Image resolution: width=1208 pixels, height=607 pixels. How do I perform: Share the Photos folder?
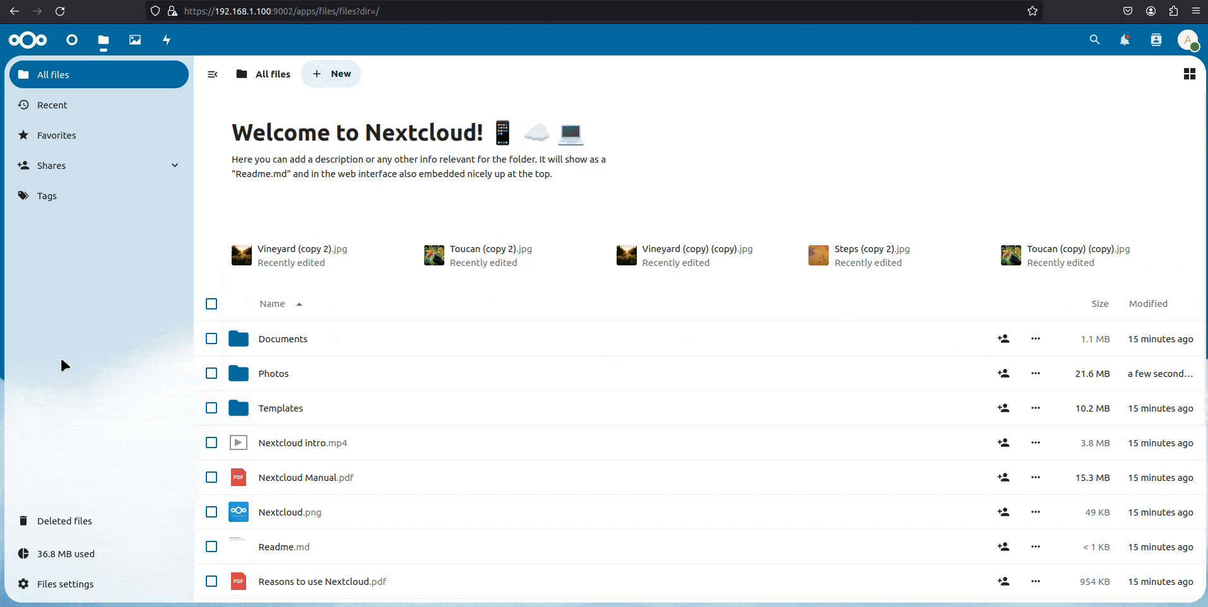coord(1004,373)
